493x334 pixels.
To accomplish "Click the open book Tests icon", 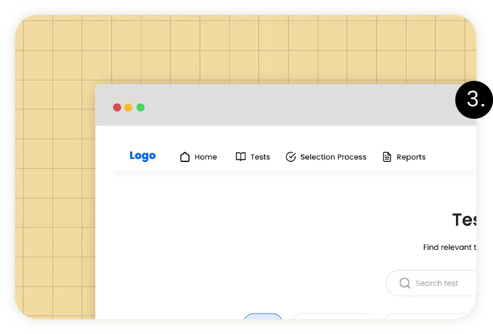I will 241,157.
